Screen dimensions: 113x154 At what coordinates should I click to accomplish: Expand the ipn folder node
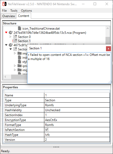(x=15, y=66)
